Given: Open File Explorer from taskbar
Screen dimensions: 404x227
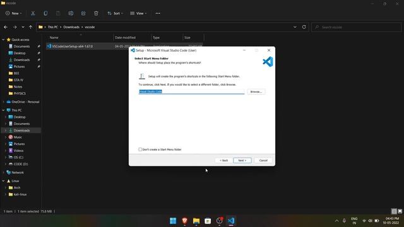Looking at the screenshot, I should pos(196,221).
